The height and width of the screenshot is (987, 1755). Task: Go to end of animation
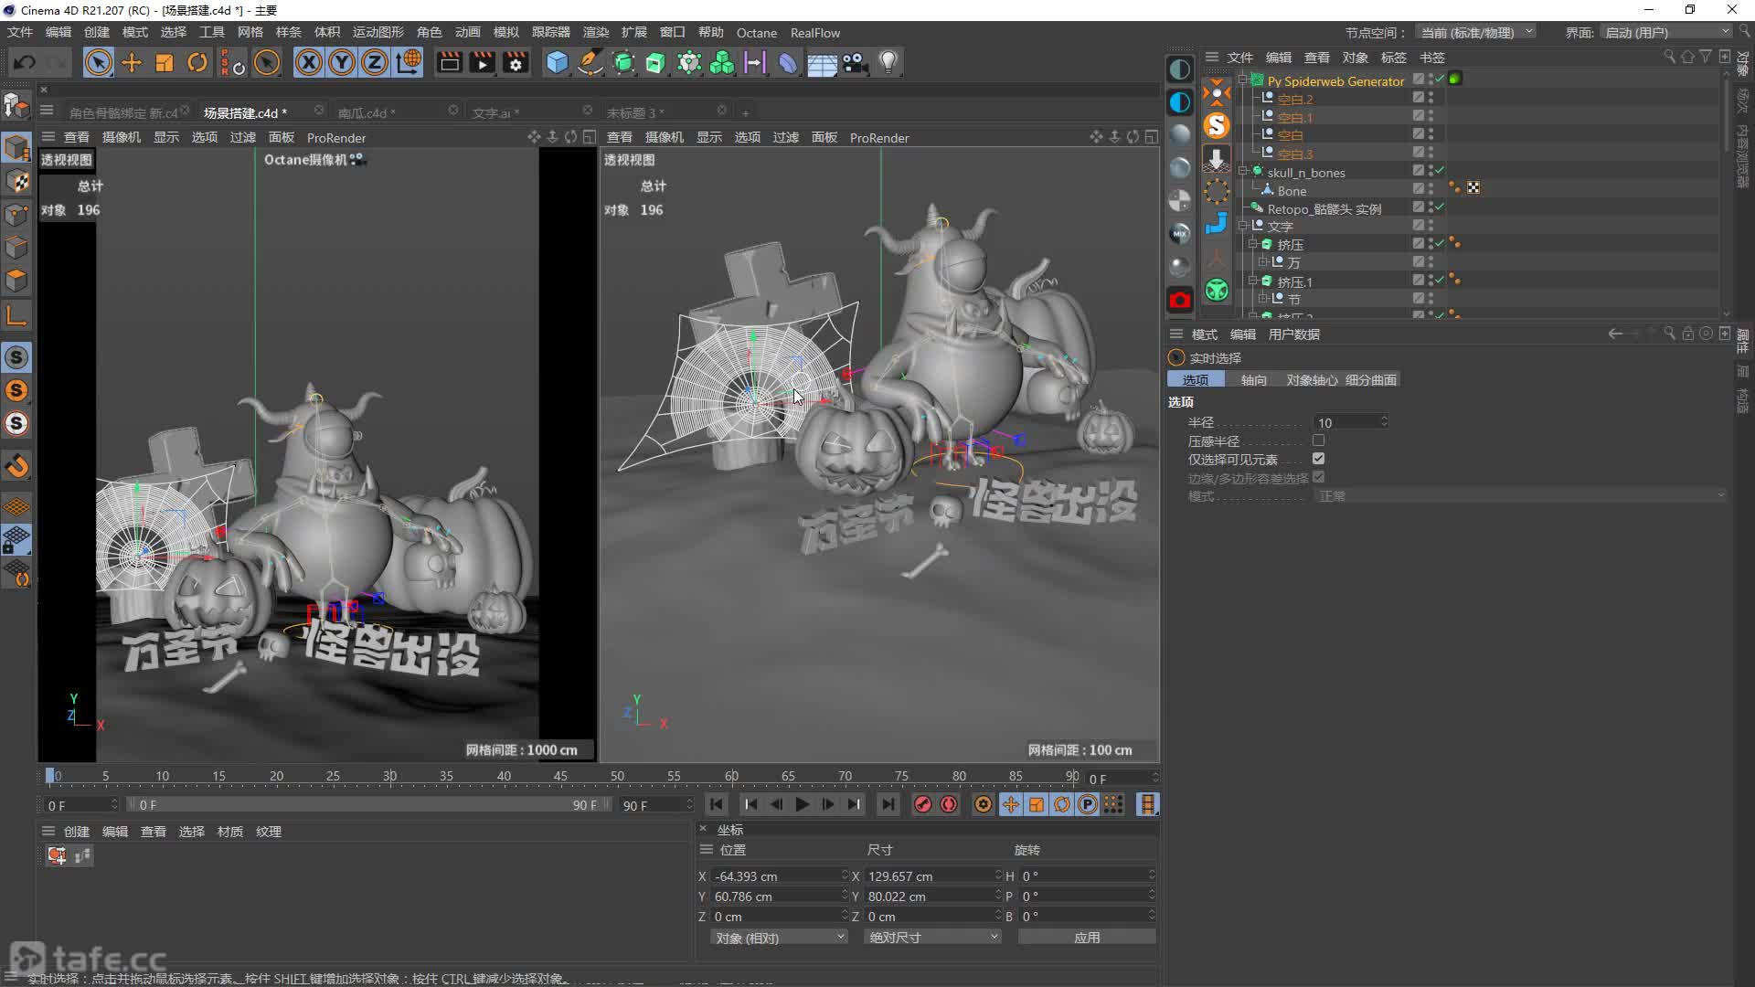[888, 804]
